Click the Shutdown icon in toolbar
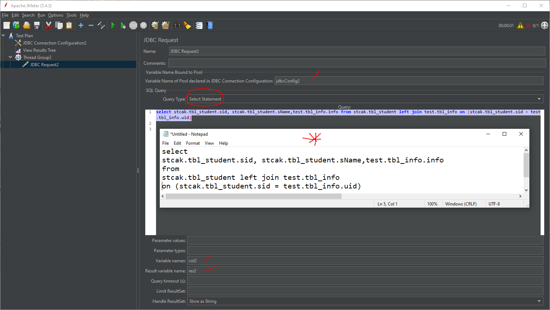Image resolution: width=550 pixels, height=310 pixels. click(x=143, y=25)
